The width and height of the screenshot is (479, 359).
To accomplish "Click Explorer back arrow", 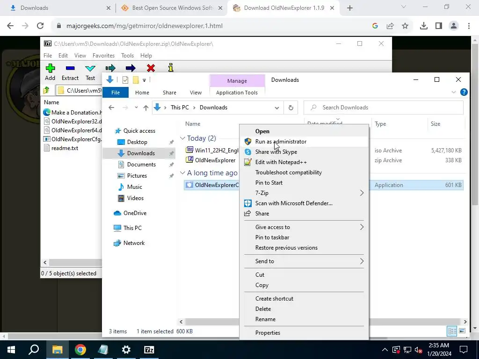I will tap(111, 108).
